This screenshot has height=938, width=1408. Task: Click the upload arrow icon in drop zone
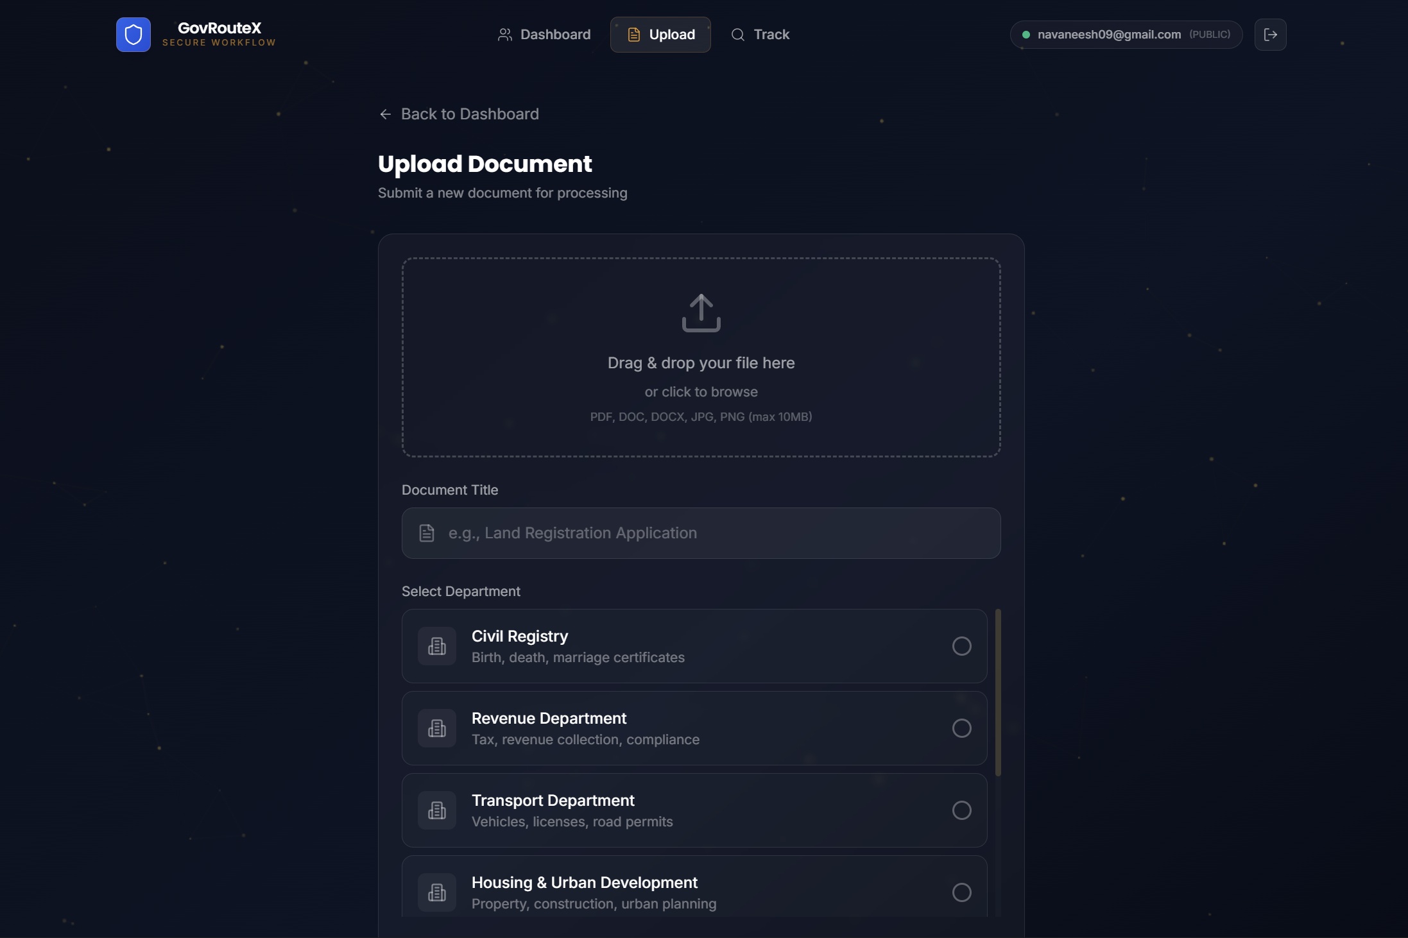tap(701, 313)
